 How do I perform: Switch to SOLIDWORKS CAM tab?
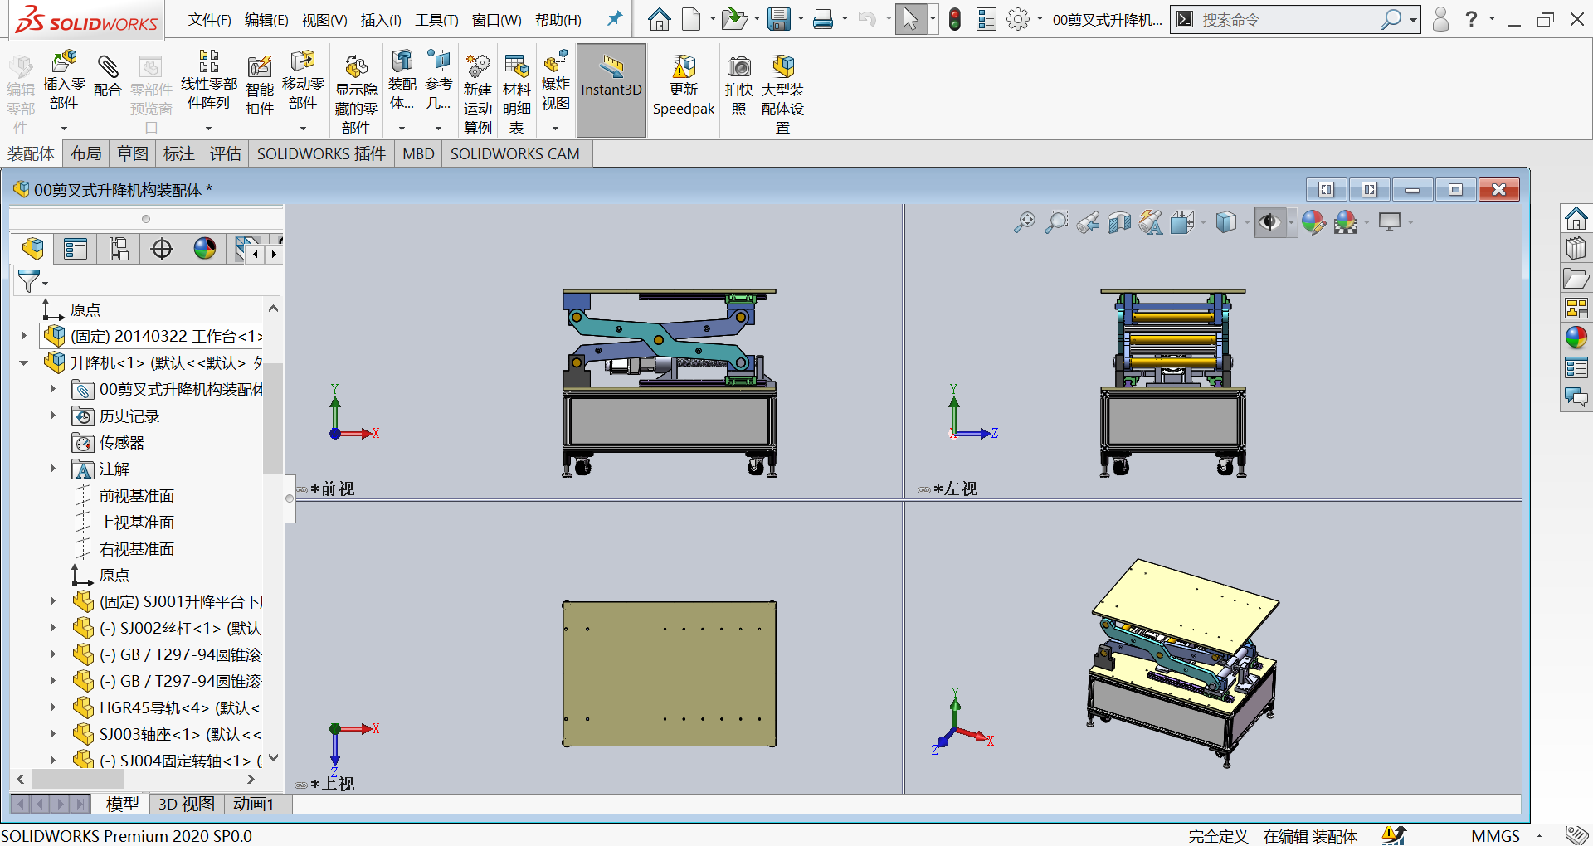pos(514,153)
